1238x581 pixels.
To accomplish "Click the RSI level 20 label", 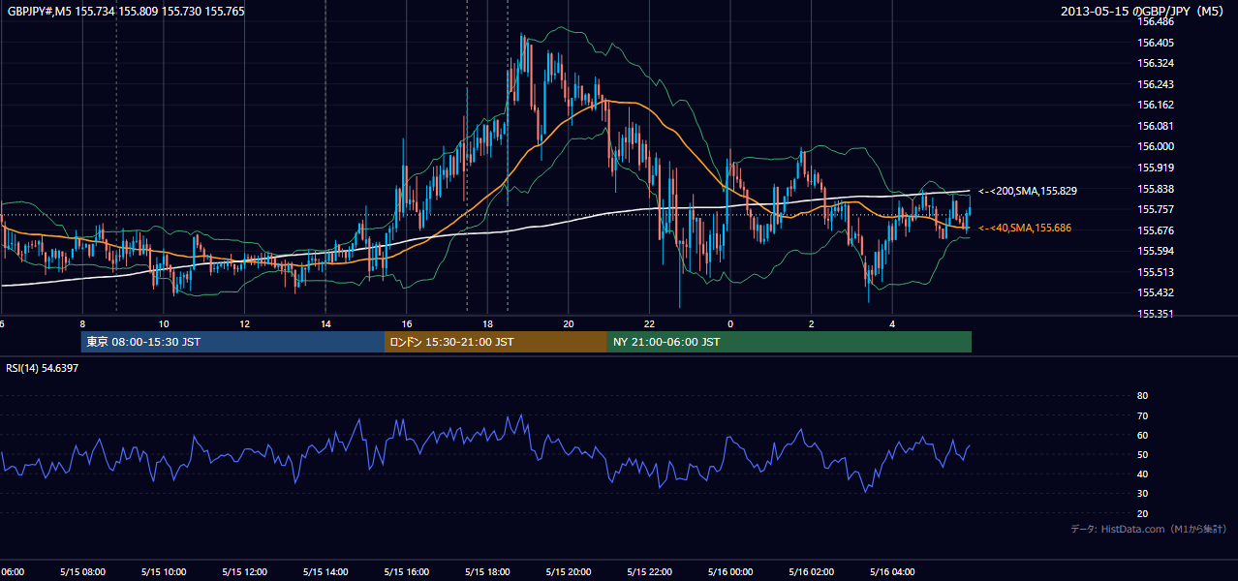I will tap(1142, 513).
